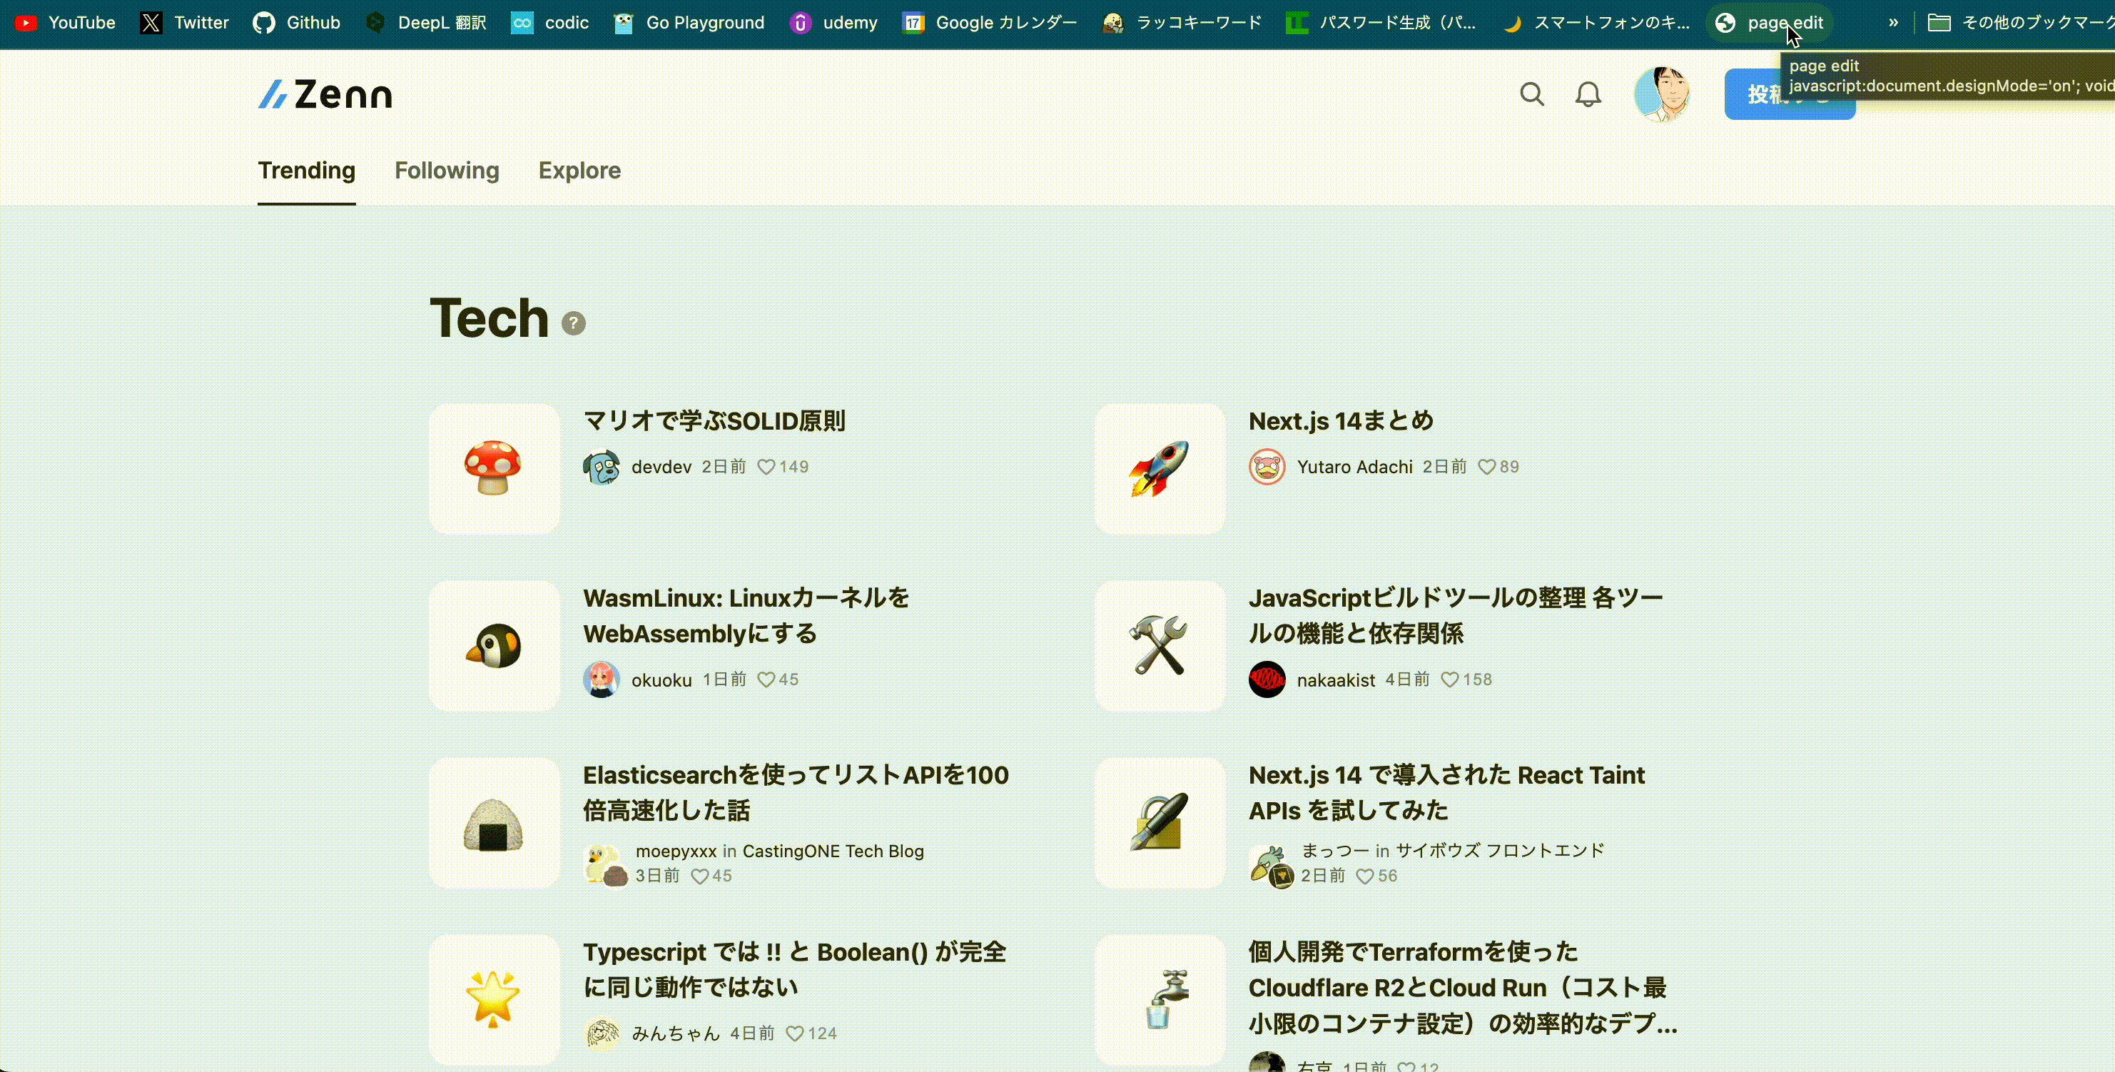Open React Taint APIs article title
This screenshot has height=1072, width=2115.
1446,792
